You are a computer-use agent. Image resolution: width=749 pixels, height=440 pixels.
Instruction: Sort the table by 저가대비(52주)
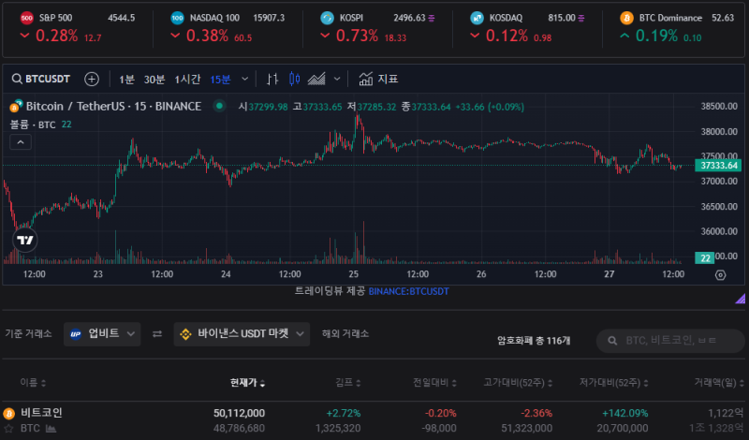click(x=614, y=383)
